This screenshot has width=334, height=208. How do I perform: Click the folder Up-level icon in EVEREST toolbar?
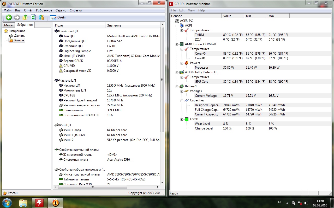[x=25, y=17]
